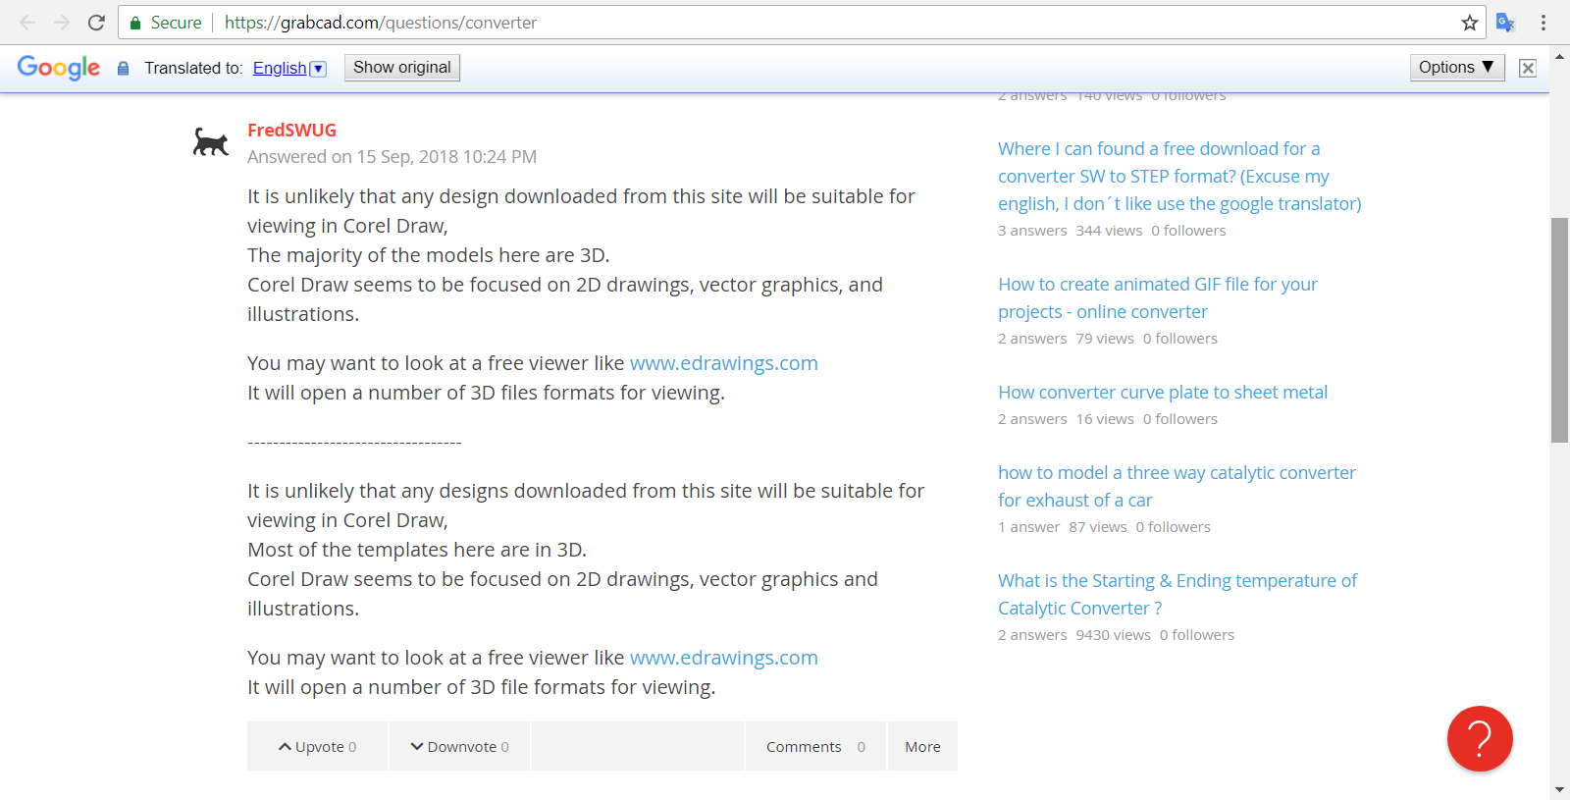Open the red help question mark button
The width and height of the screenshot is (1570, 800).
[1479, 738]
